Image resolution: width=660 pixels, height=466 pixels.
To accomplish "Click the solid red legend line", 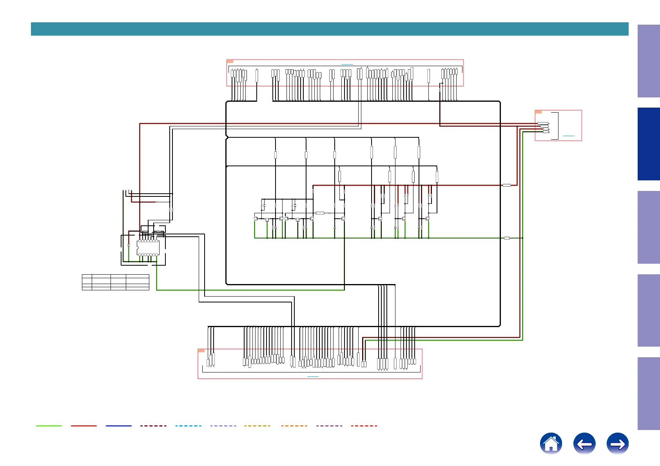I will [84, 426].
